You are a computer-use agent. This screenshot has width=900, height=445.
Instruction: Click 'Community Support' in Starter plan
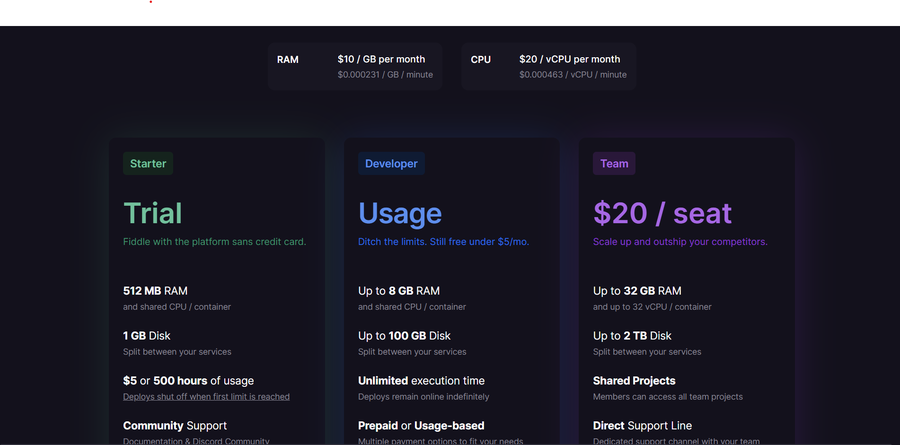click(x=175, y=426)
